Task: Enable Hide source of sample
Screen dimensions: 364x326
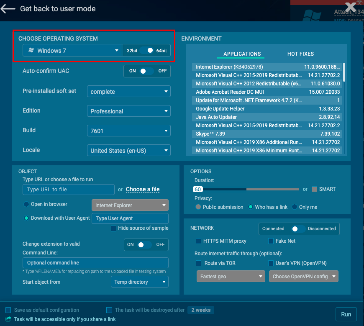Action: [x=113, y=228]
